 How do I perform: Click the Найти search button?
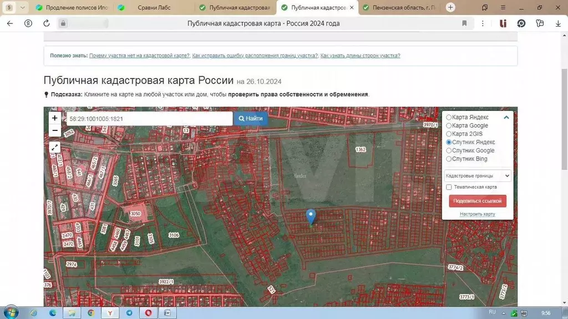tap(251, 119)
